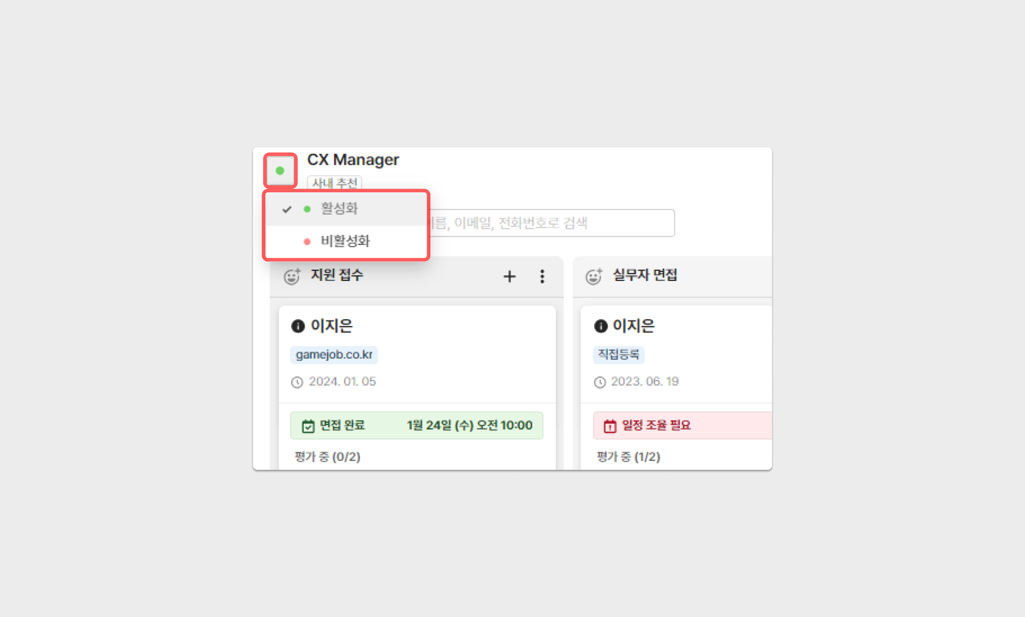Click the calendar check icon for 면접 완료

point(308,426)
